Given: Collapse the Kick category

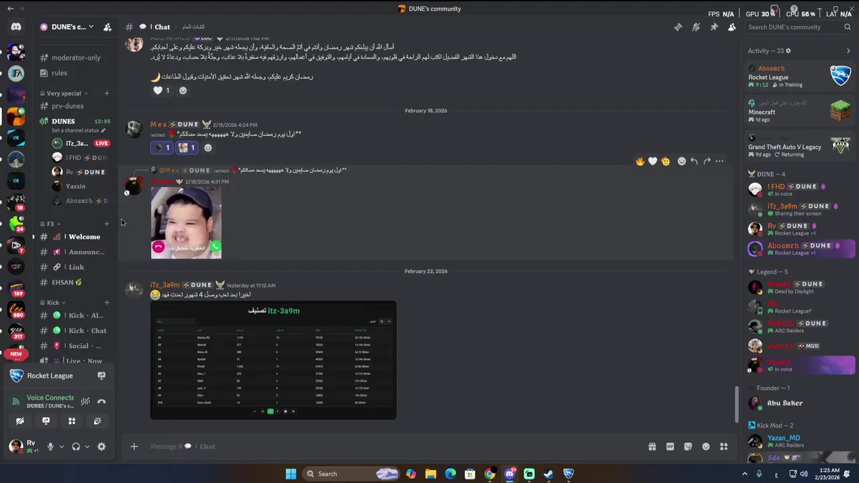Looking at the screenshot, I should pos(53,303).
